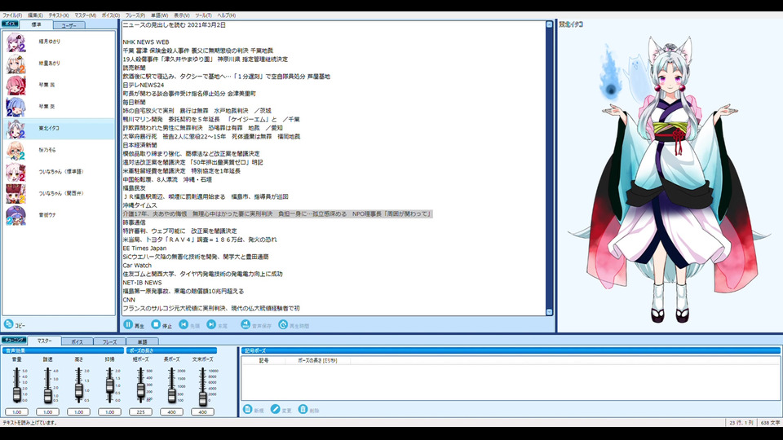Switch to the 標準 voice tab
The height and width of the screenshot is (440, 783).
point(37,24)
